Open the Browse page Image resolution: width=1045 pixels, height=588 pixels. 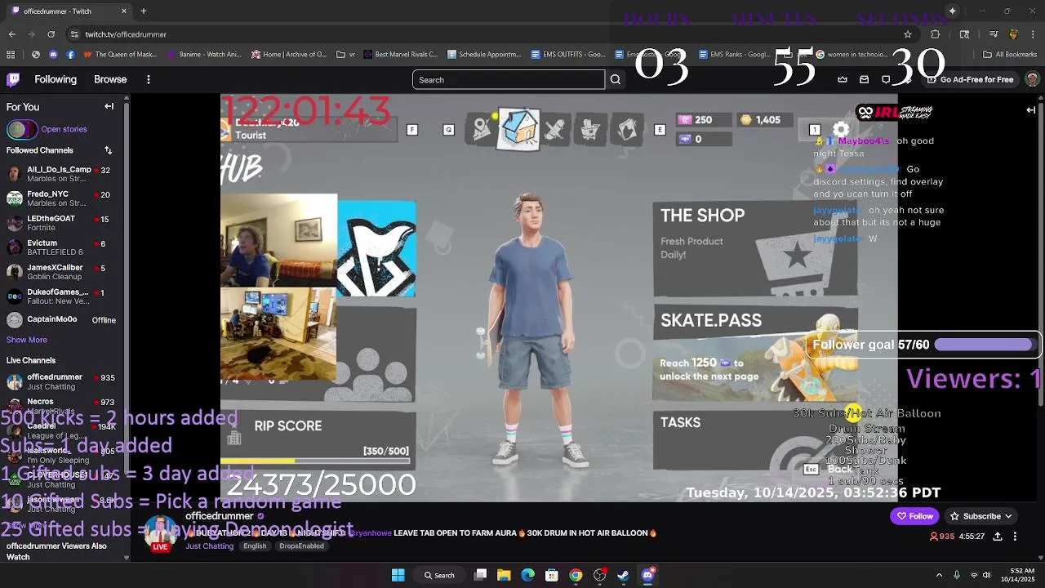[x=110, y=79]
